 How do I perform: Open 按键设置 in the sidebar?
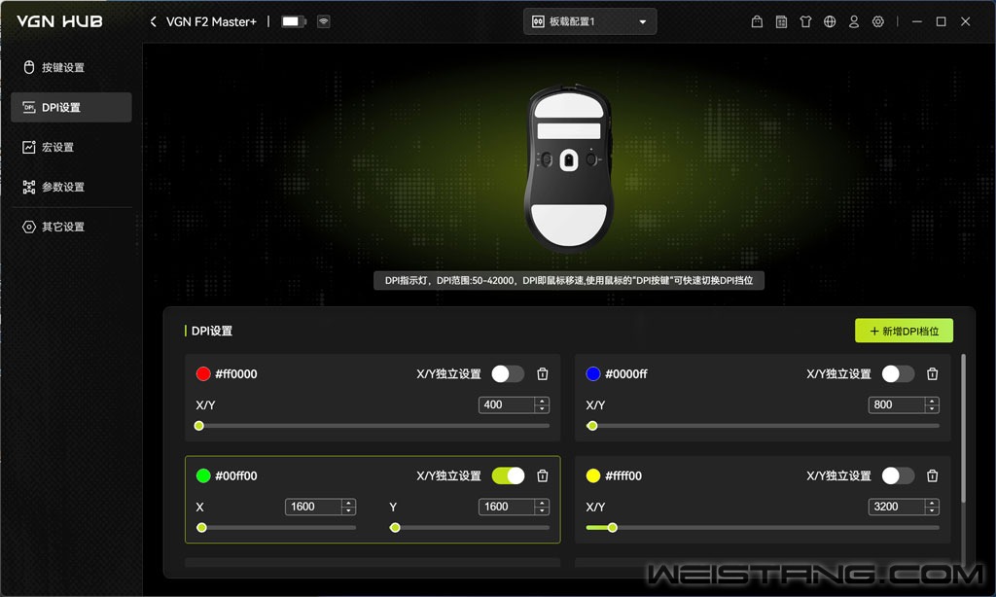tap(62, 67)
